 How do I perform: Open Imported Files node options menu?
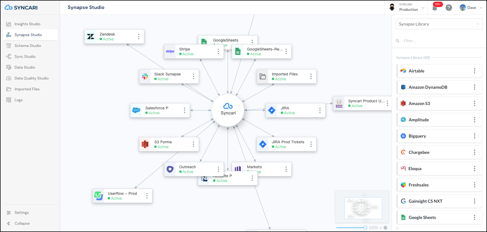click(311, 77)
